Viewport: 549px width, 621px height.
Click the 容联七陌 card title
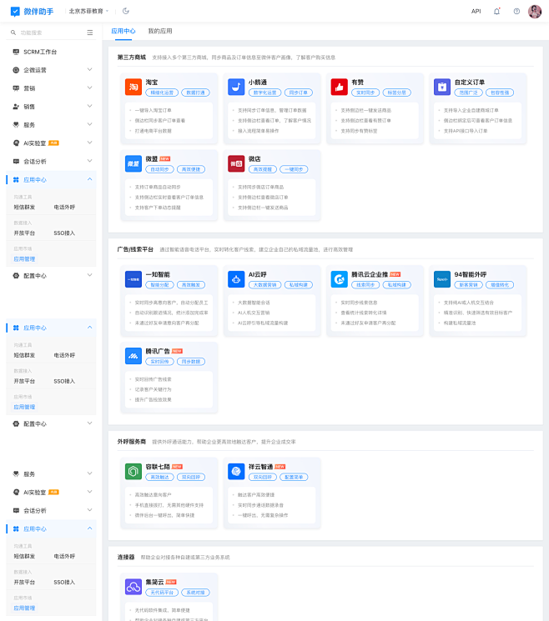(158, 467)
